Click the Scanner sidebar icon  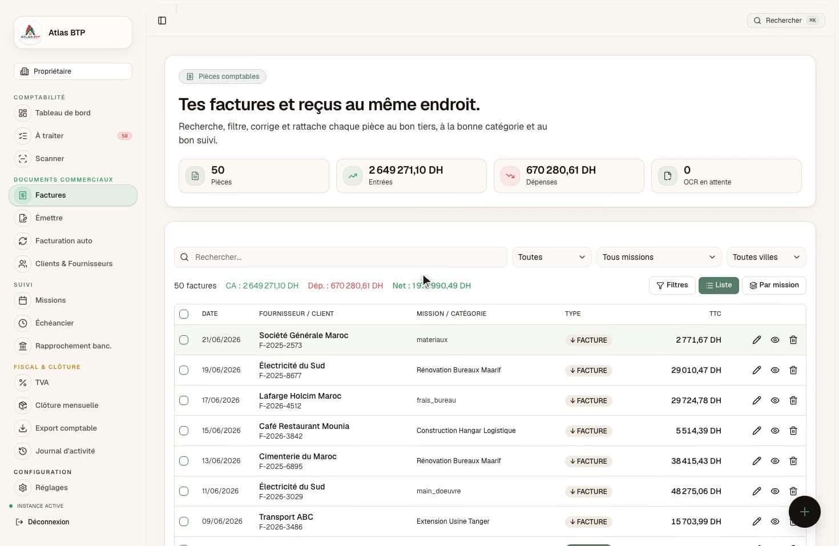tap(23, 159)
